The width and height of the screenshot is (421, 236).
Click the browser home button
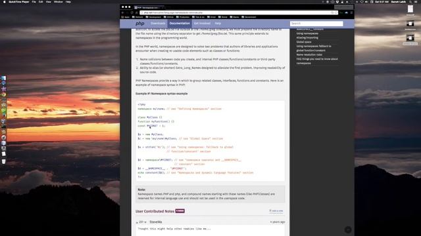pos(136,12)
